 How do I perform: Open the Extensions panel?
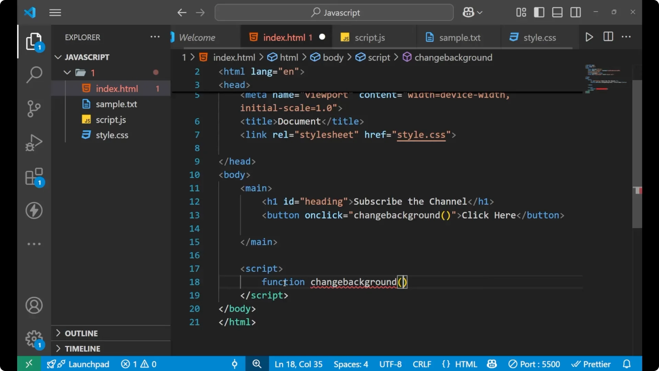tap(34, 176)
